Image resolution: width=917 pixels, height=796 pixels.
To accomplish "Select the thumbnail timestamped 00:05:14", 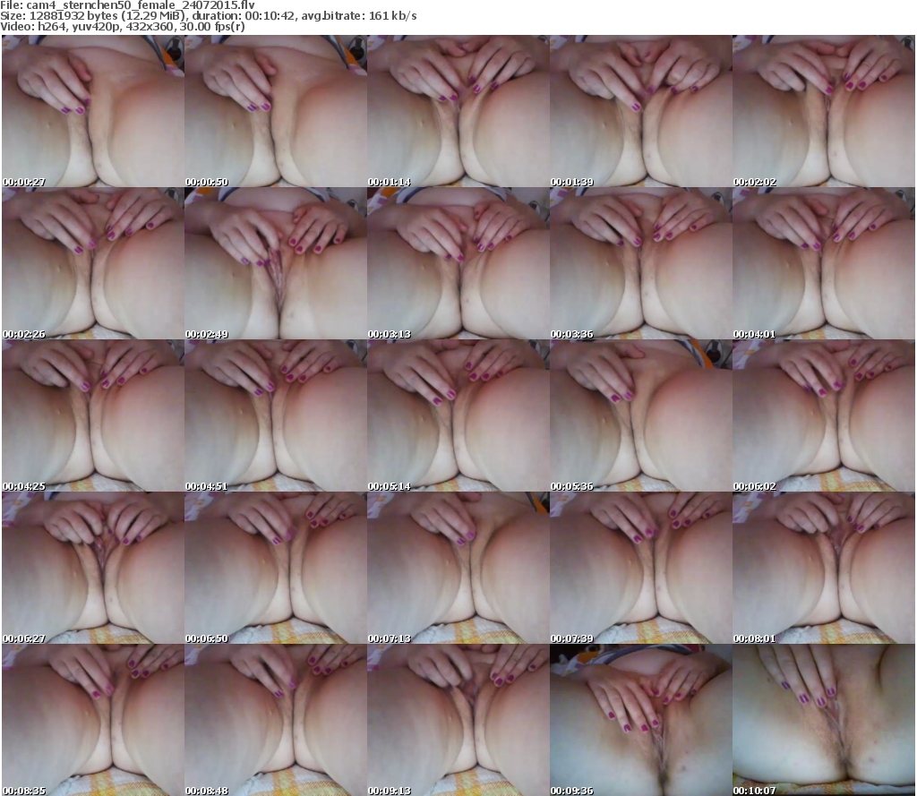I will [x=457, y=415].
